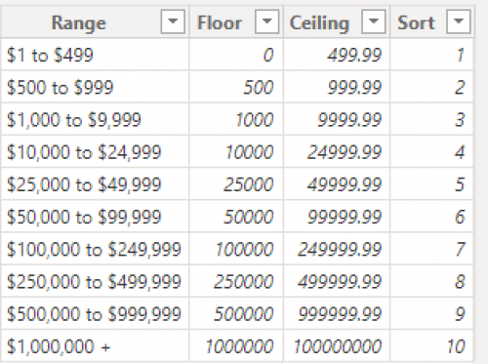
Task: Select the "$1,000,000 +" range cell
Action: tap(95, 345)
